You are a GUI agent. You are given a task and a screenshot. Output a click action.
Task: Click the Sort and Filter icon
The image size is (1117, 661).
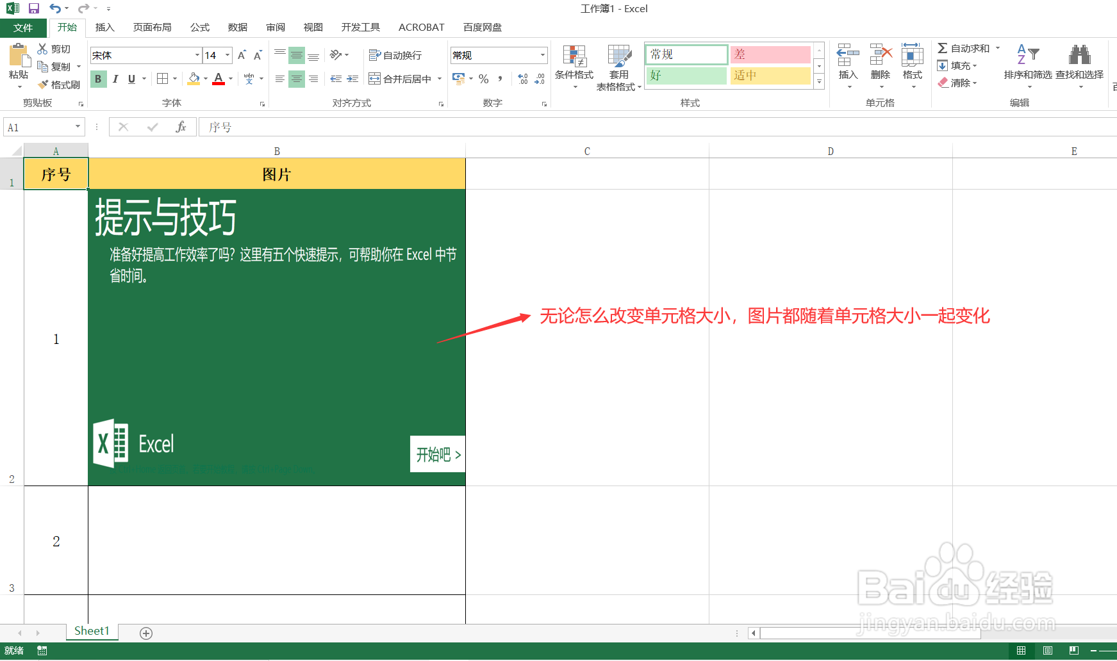coord(1028,55)
